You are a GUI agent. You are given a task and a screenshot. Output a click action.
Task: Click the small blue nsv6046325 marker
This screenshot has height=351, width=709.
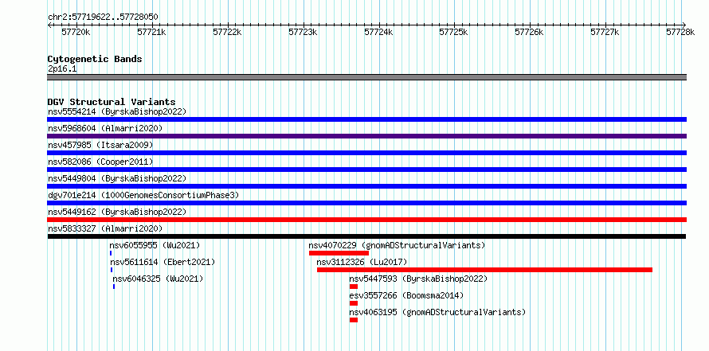pyautogui.click(x=114, y=287)
